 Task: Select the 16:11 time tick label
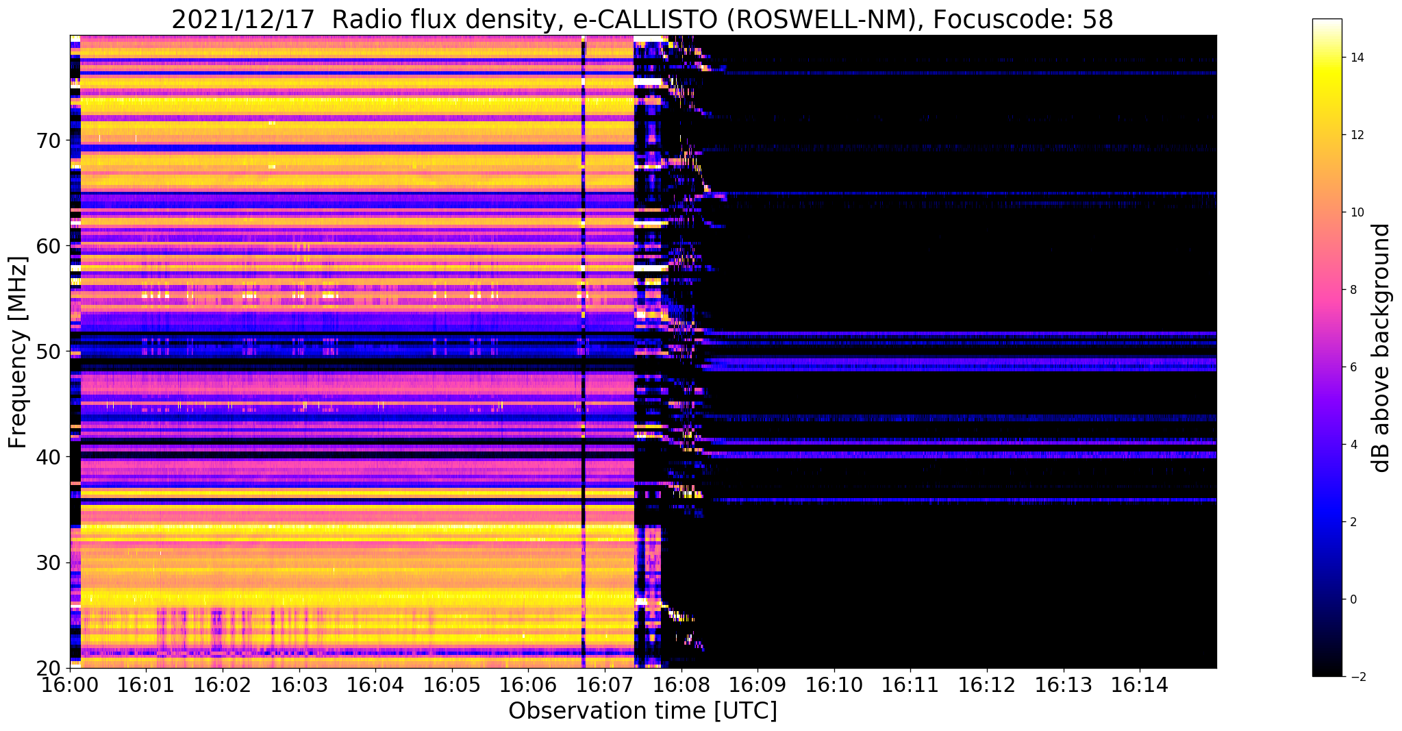[x=911, y=685]
